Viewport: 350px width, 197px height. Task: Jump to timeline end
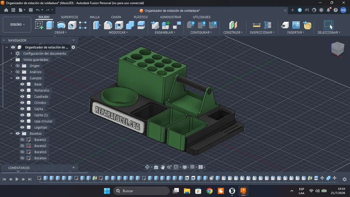pos(30,179)
